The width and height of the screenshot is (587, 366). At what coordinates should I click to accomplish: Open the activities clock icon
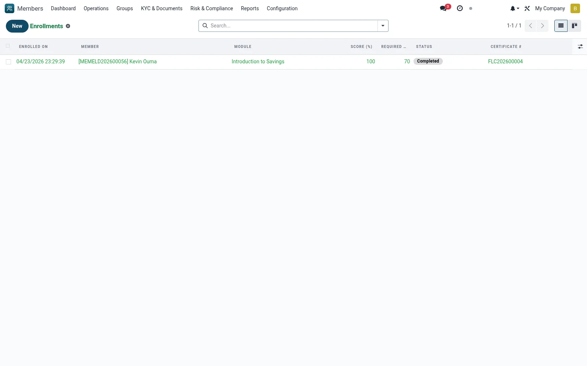(x=460, y=8)
